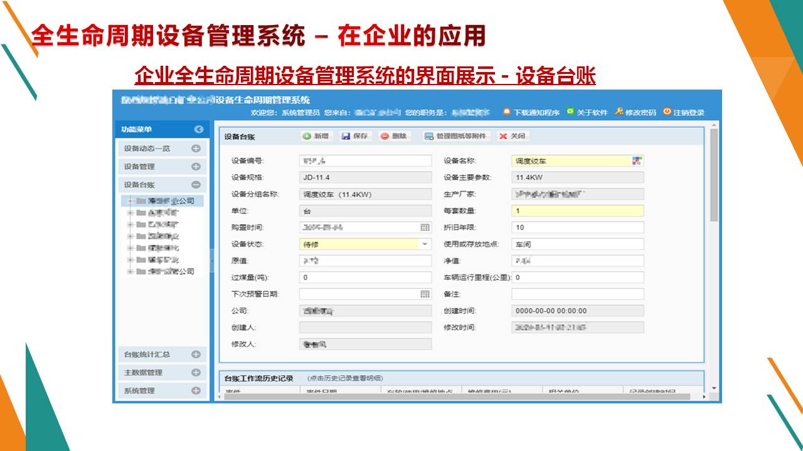
Task: Open the 设备状态 dropdown arrow
Action: click(425, 244)
